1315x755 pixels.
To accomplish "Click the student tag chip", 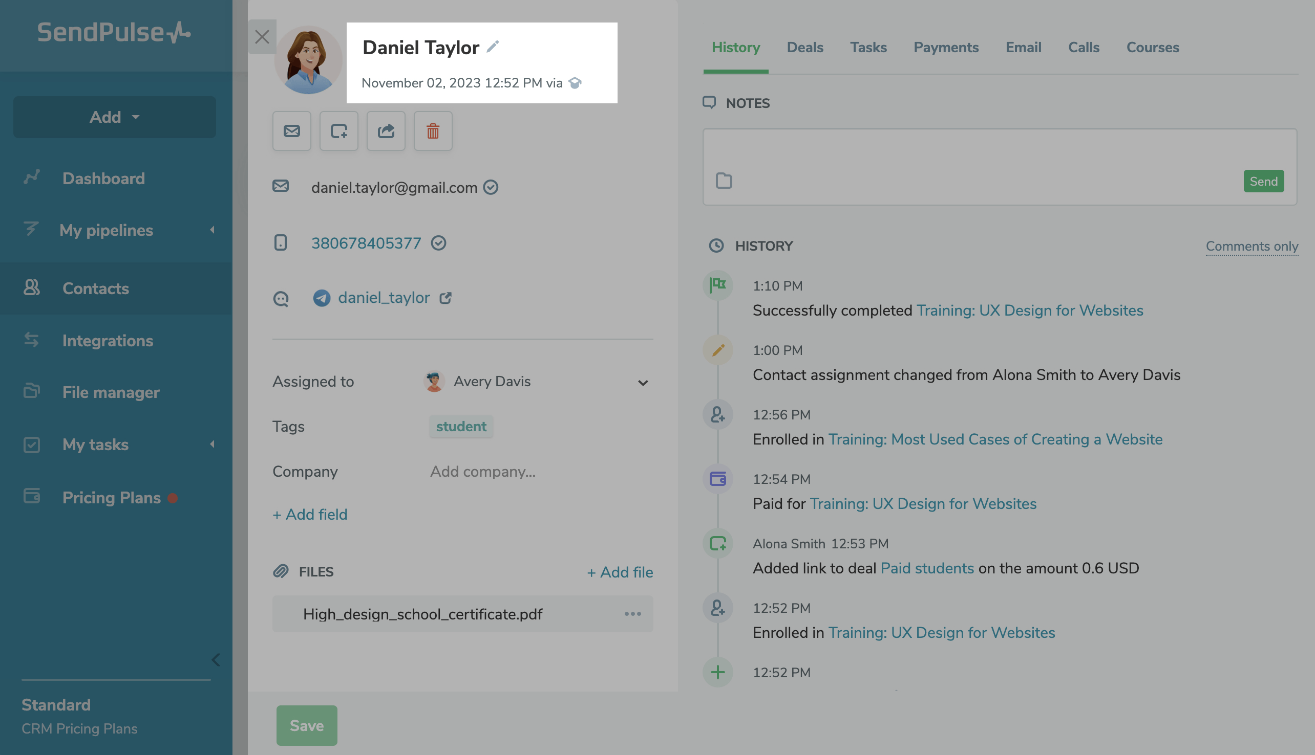I will [x=460, y=426].
